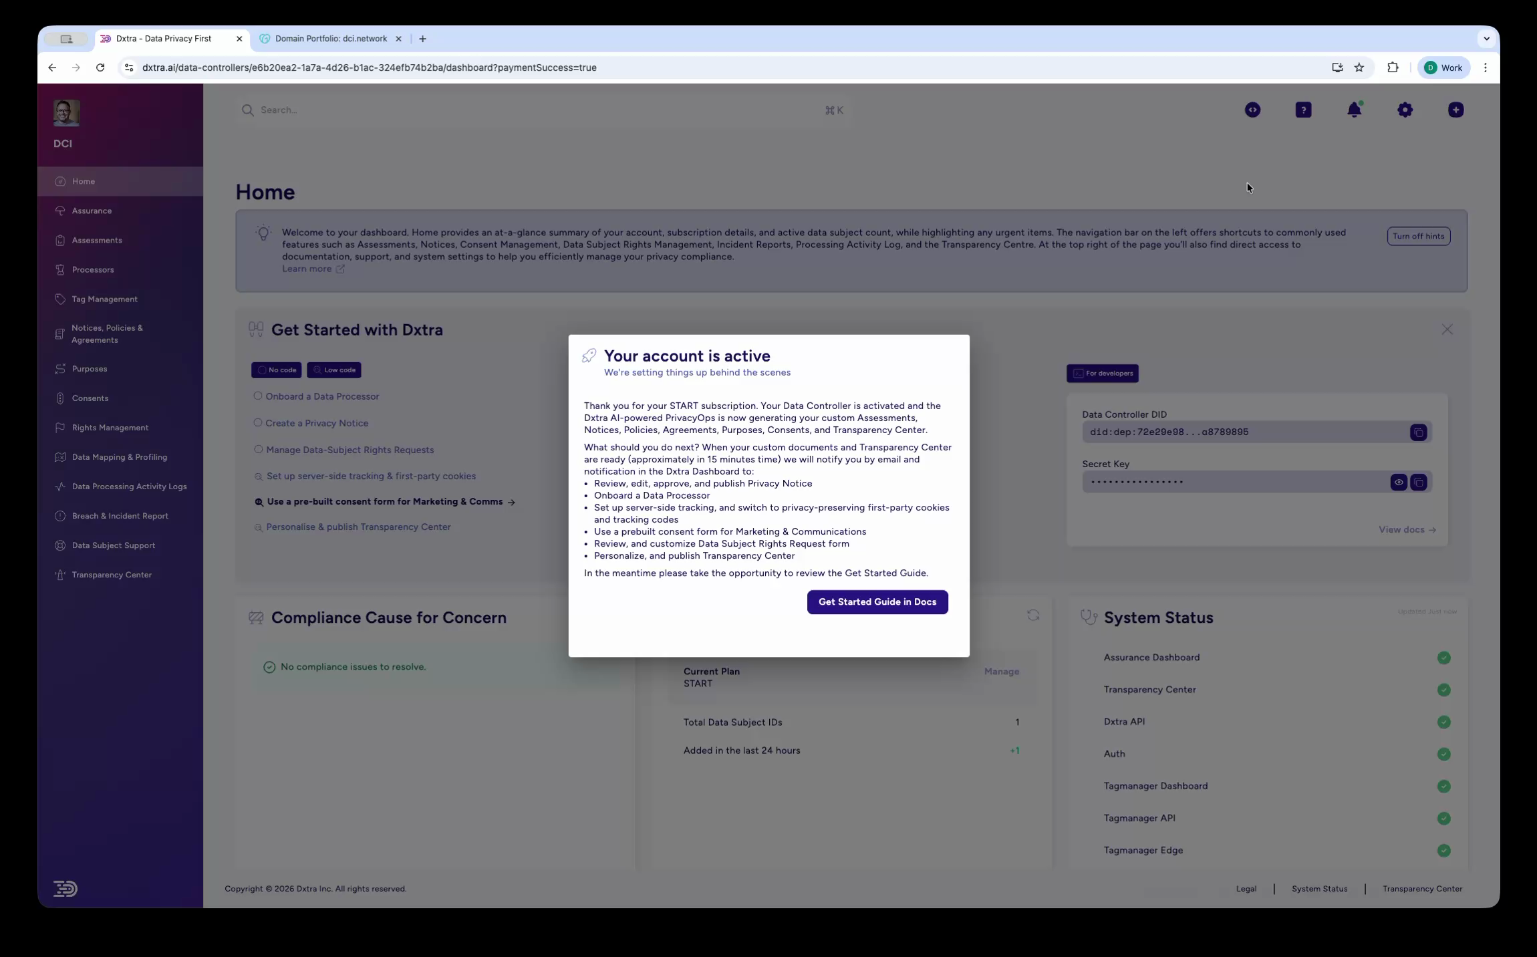Open the View docs link

pyautogui.click(x=1406, y=529)
